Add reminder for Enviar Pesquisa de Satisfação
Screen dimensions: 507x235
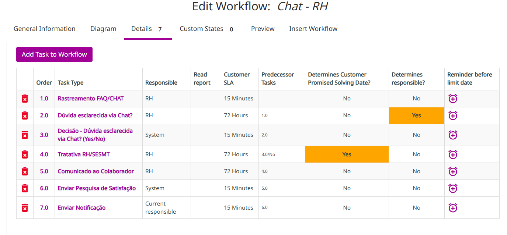click(x=453, y=188)
